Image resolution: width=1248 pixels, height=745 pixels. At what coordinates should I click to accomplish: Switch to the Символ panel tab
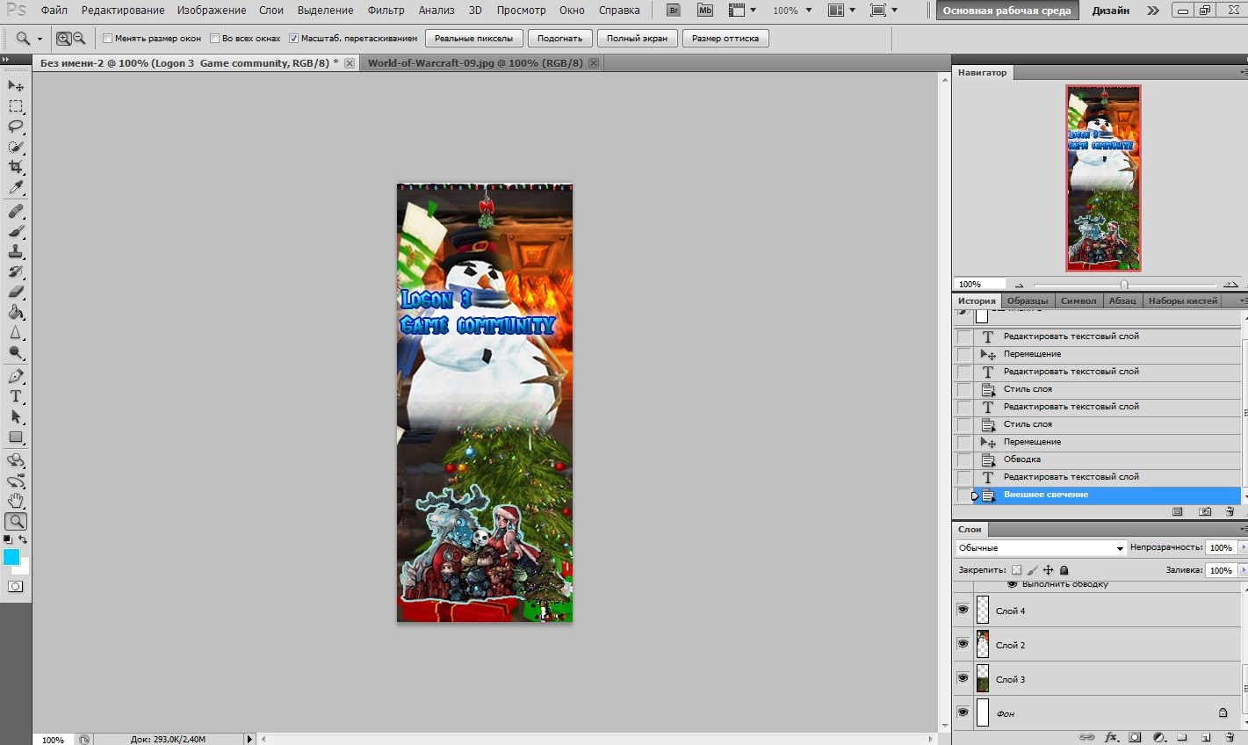coord(1078,300)
